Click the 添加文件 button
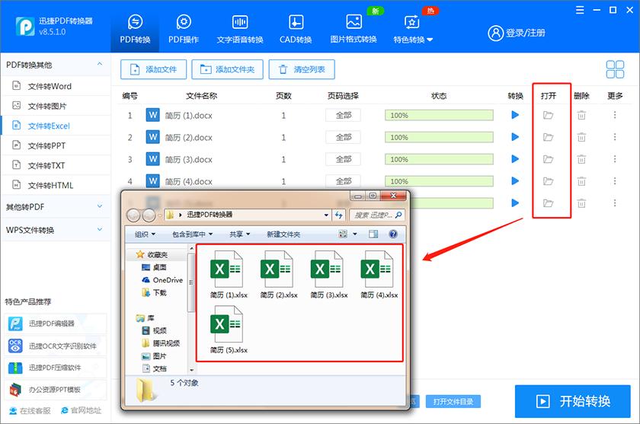Image resolution: width=640 pixels, height=424 pixels. pos(153,69)
